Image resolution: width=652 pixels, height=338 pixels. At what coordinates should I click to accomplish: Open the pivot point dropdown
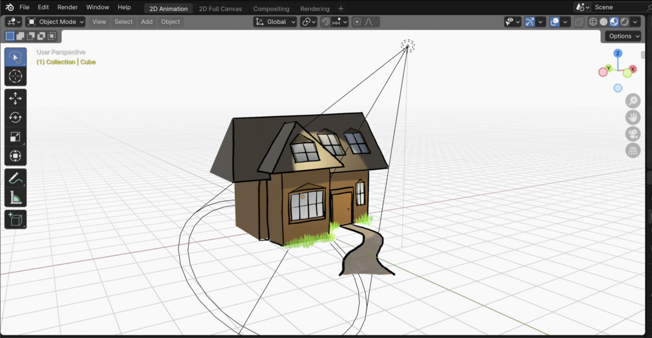[308, 21]
